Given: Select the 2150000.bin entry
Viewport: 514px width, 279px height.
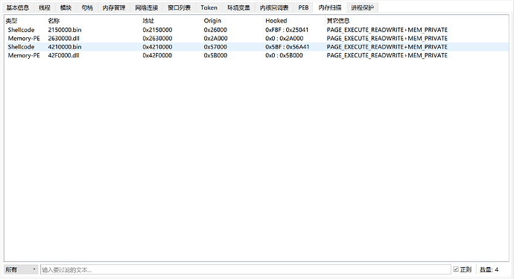Looking at the screenshot, I should 65,30.
